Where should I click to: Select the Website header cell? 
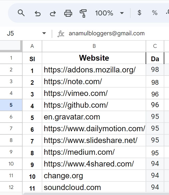coord(94,58)
